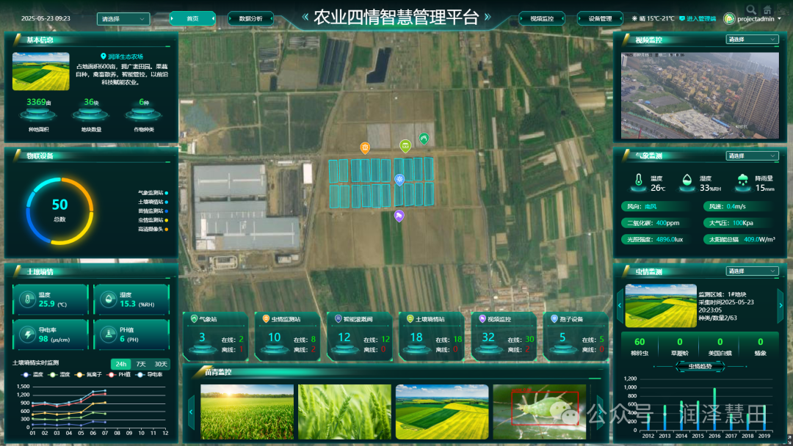793x446 pixels.
Task: Toggle the PH值 series in soil chart
Action: click(119, 375)
